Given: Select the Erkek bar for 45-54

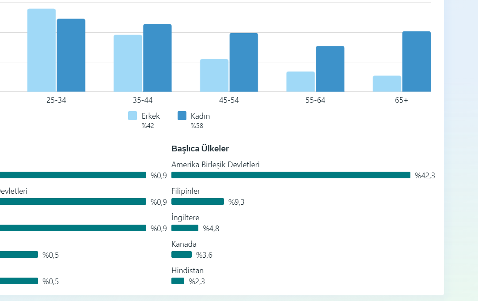Looking at the screenshot, I should [x=214, y=75].
